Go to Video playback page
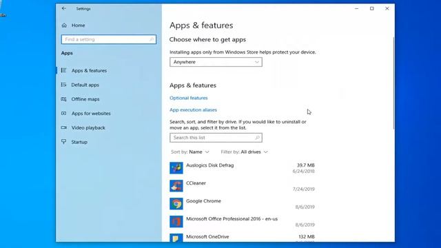The width and height of the screenshot is (441, 248). click(88, 127)
